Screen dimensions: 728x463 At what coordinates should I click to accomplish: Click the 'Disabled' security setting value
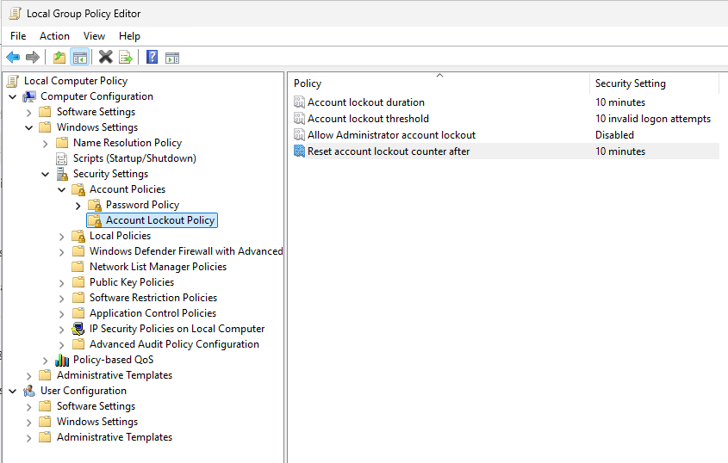[614, 135]
